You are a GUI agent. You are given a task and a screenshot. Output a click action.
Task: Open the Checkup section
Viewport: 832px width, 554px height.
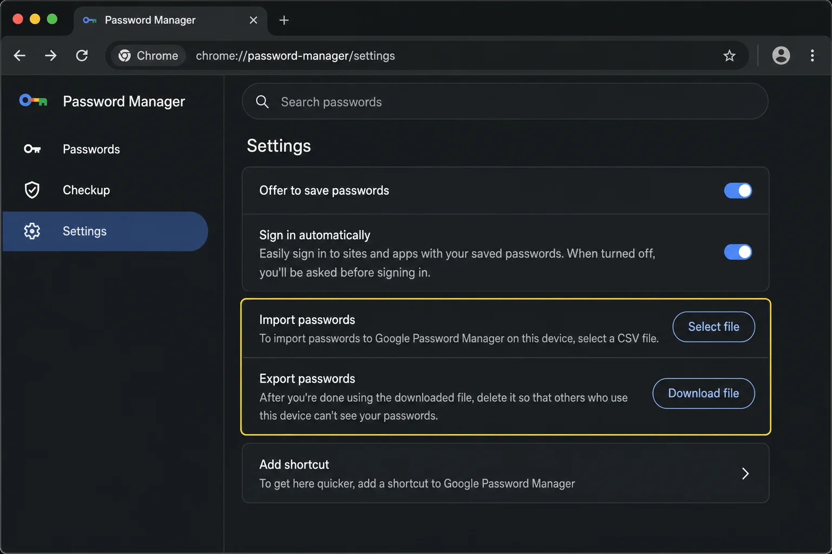tap(105, 190)
